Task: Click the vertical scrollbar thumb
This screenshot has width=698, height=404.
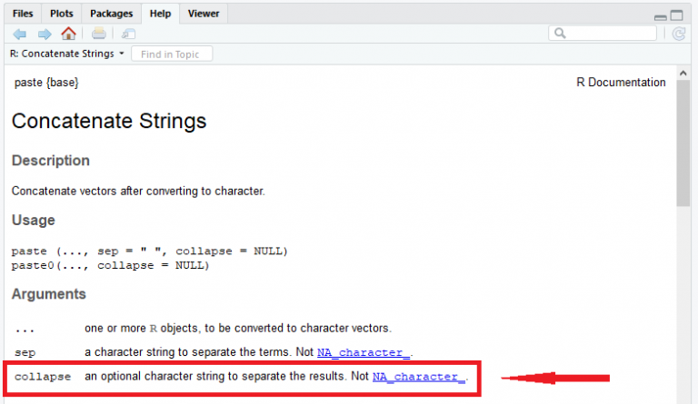Action: click(x=683, y=143)
